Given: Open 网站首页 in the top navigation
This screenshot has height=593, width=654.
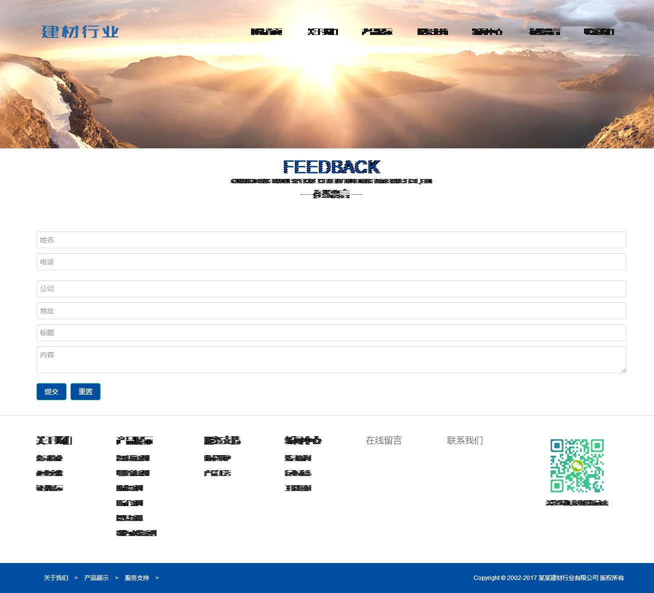Looking at the screenshot, I should point(266,32).
